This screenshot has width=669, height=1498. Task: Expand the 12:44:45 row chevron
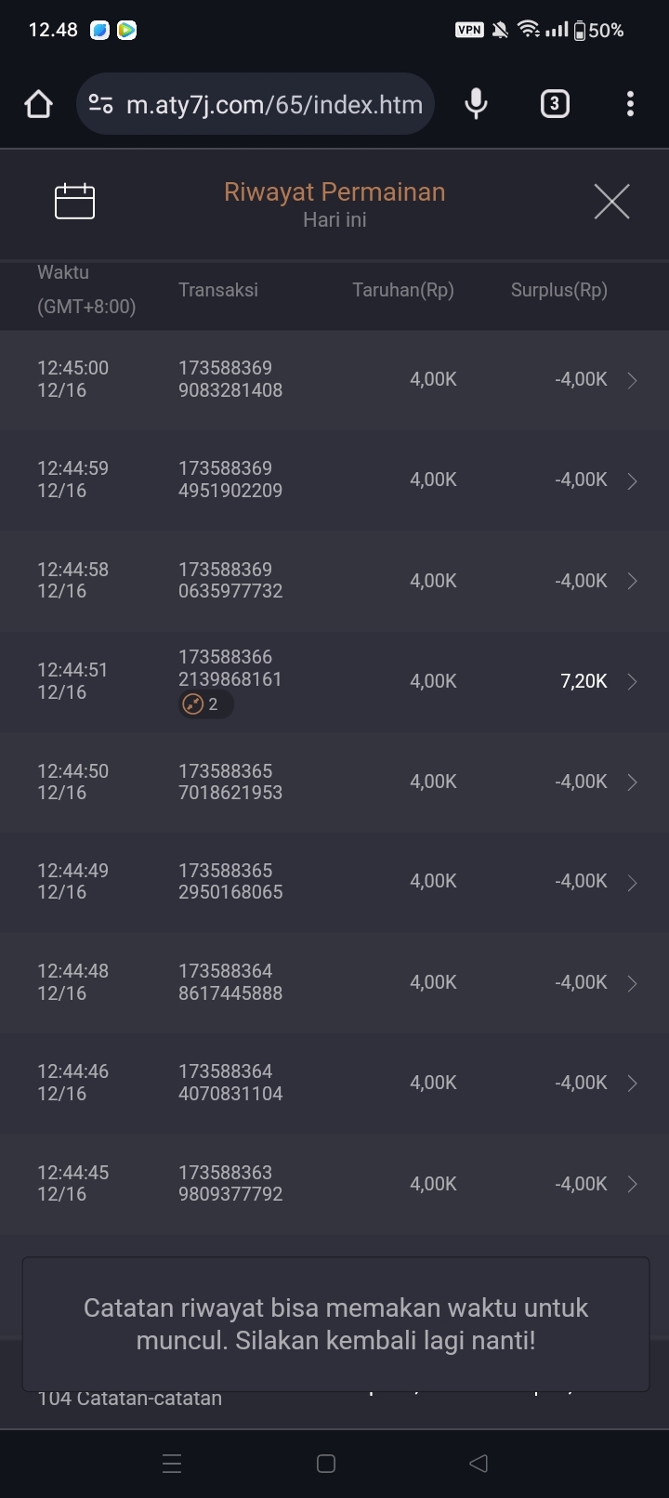(632, 1184)
